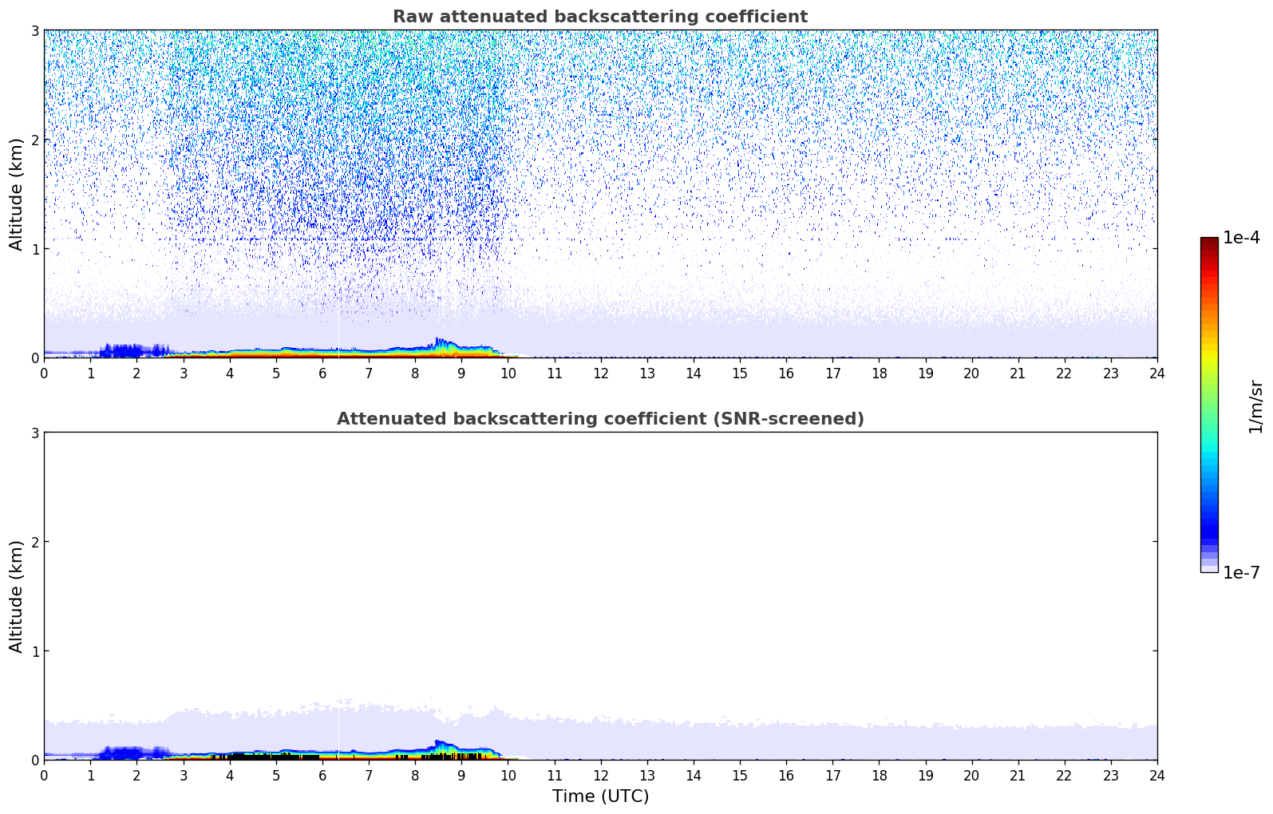Click the backscatter peak near 08:30 in the bottom plot
The width and height of the screenshot is (1273, 814).
pyautogui.click(x=440, y=746)
